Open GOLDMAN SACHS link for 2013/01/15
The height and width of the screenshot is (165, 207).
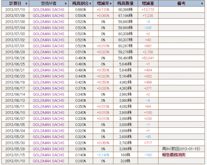[x=48, y=155]
